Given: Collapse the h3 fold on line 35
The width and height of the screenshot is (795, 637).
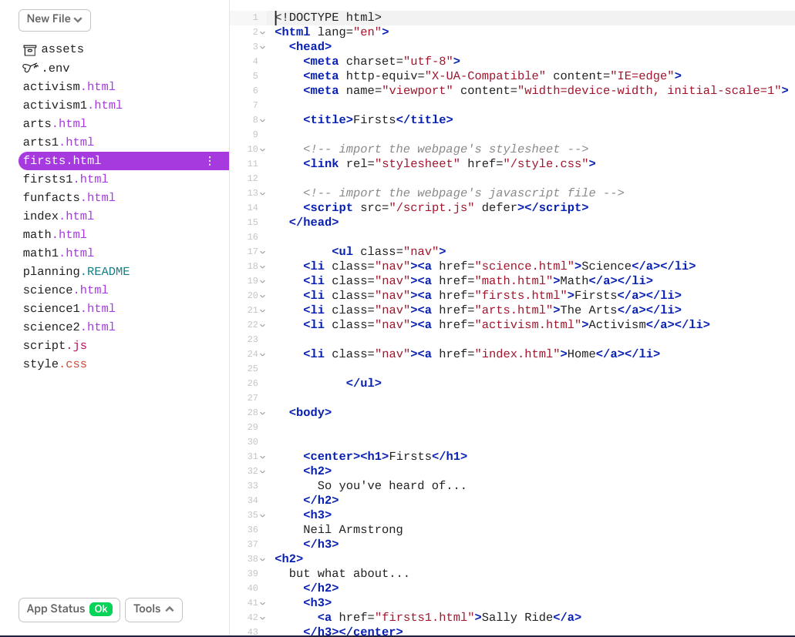Looking at the screenshot, I should (x=263, y=515).
